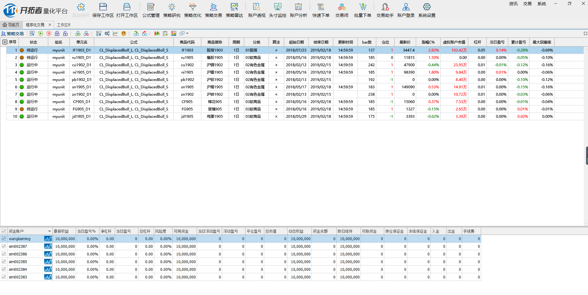
Task: Expand the plus box beside 序号 header
Action: click(x=5, y=42)
